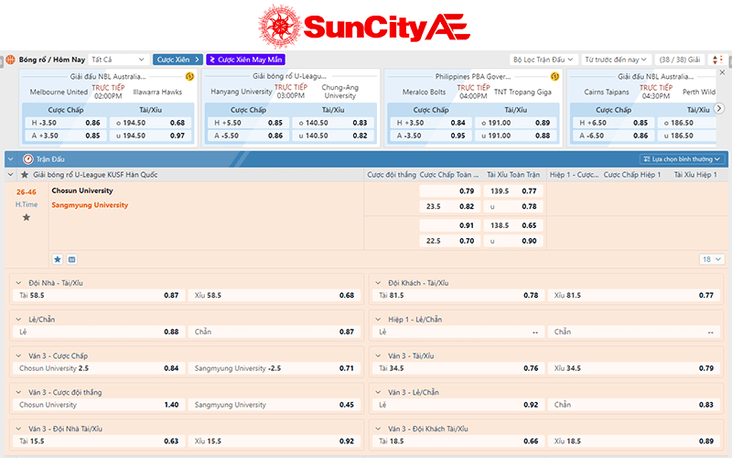
Task: Close the featured matches carousel
Action: [722, 72]
